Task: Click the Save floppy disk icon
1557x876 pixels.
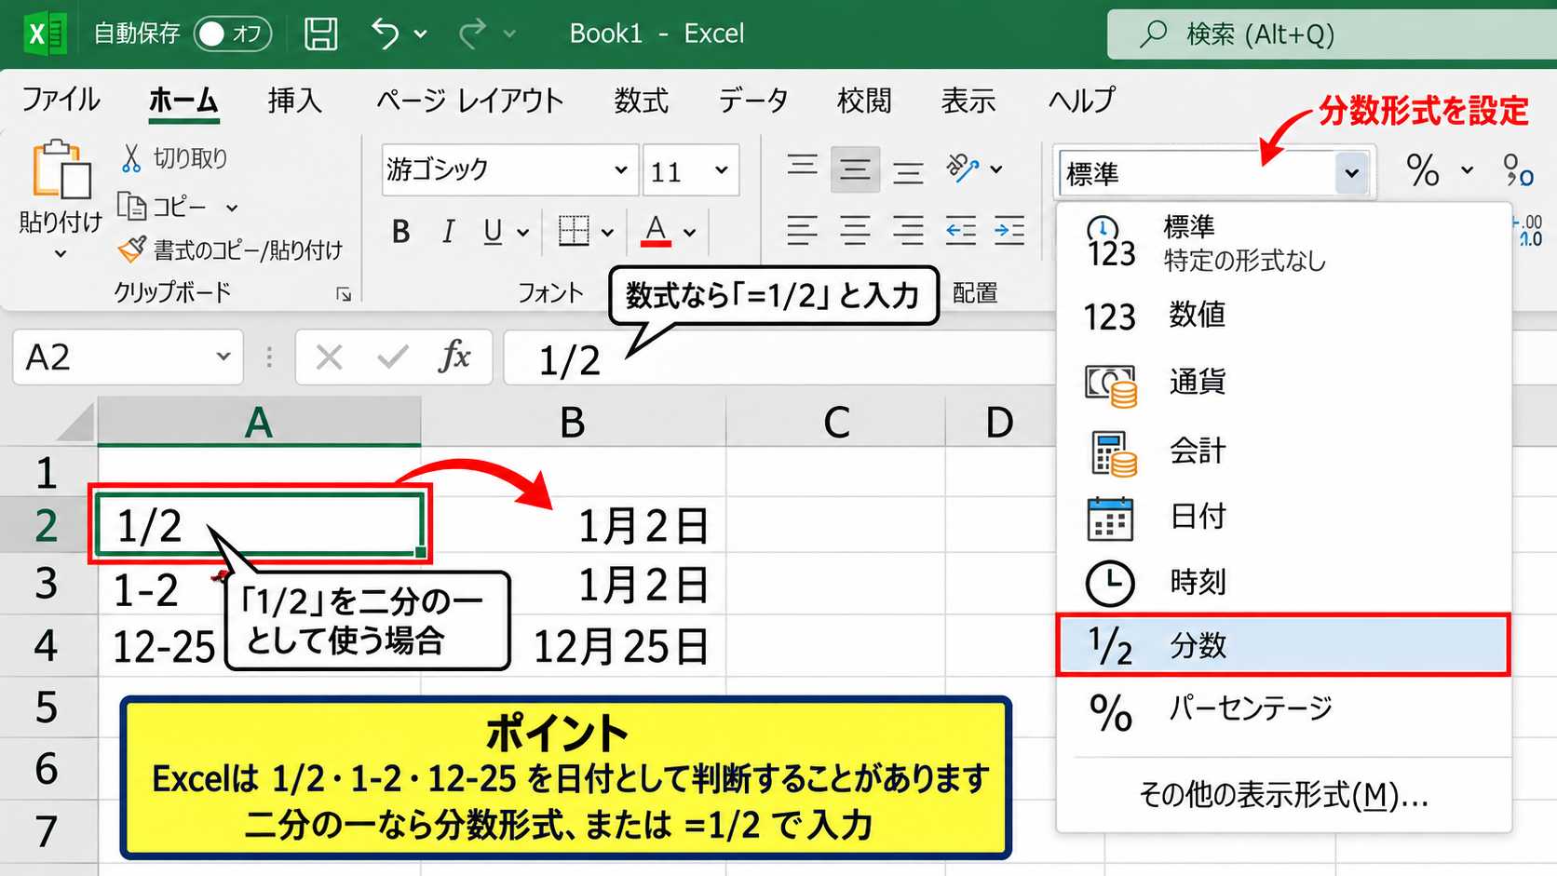Action: (320, 34)
